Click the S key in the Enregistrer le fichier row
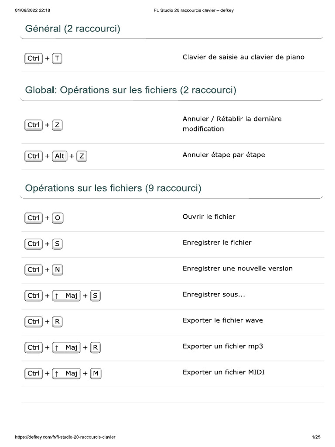335x447 pixels. click(x=57, y=244)
